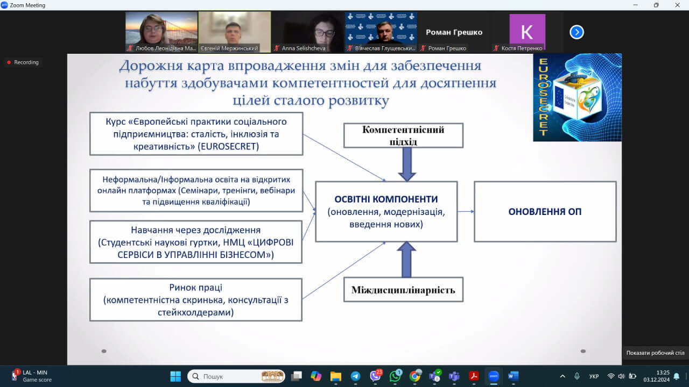Click the Показати робочий стіл tooltip

(655, 353)
